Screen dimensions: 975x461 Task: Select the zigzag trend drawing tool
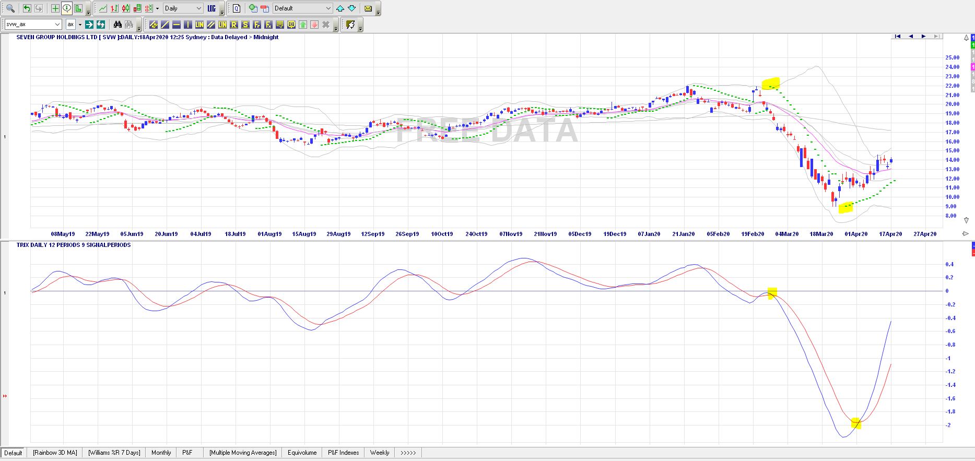(154, 25)
